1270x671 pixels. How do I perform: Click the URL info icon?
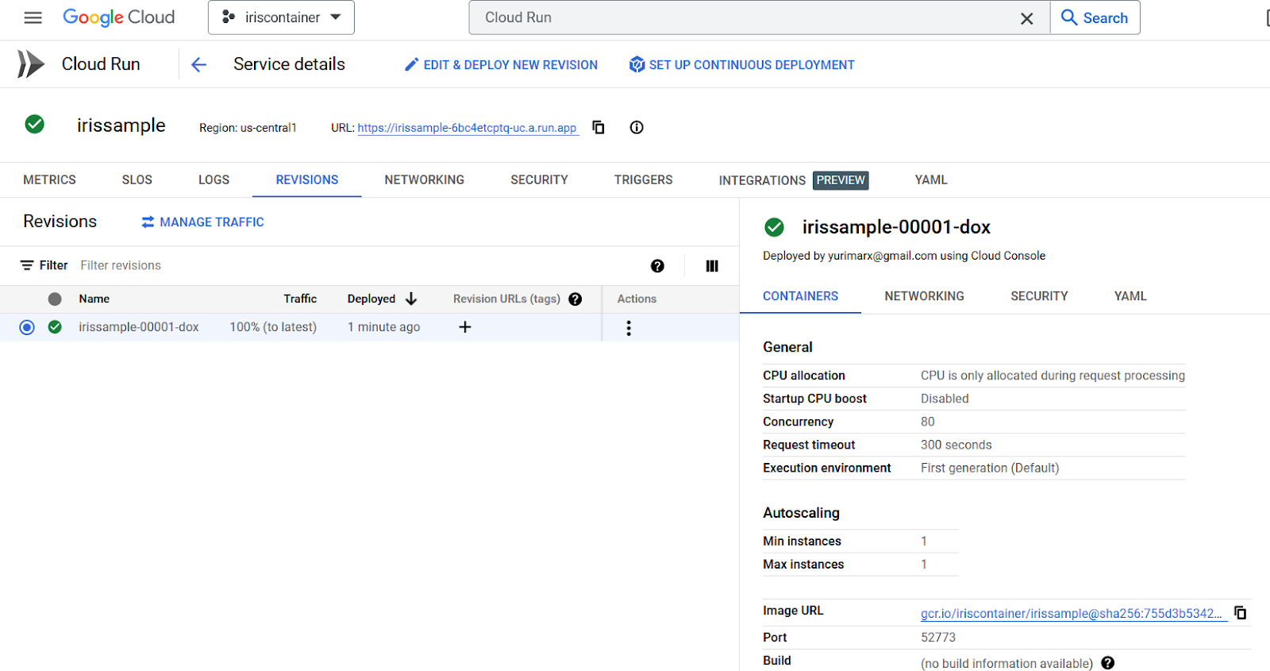click(x=637, y=127)
